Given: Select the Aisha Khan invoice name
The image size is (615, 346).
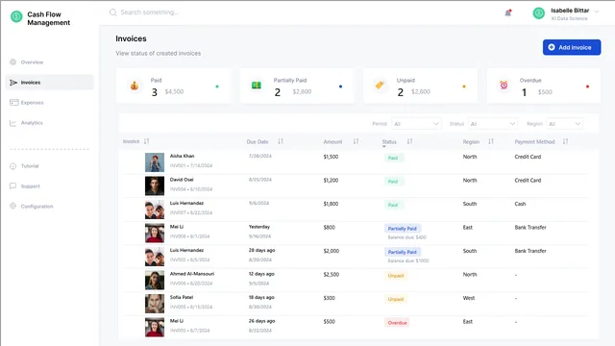Looking at the screenshot, I should point(182,156).
